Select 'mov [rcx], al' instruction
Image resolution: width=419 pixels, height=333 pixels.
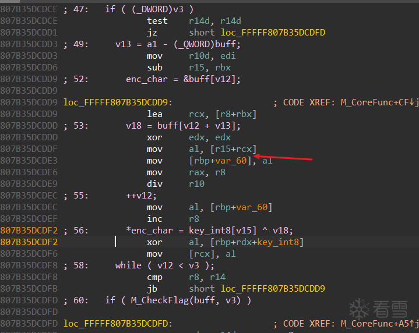(191, 254)
